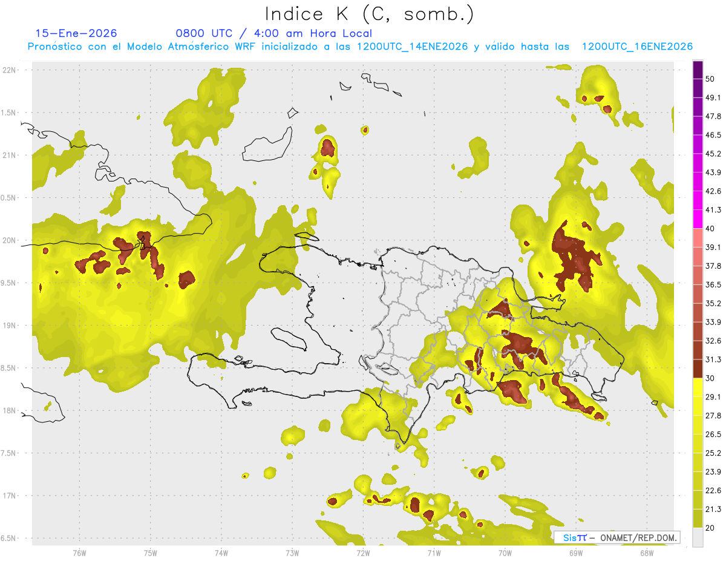This screenshot has height=561, width=726.
Task: Click the 37.8 value on the color scale
Action: [x=713, y=266]
